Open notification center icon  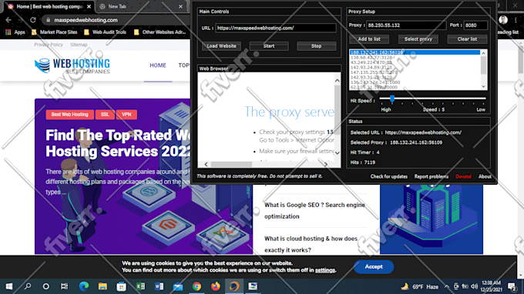512,286
